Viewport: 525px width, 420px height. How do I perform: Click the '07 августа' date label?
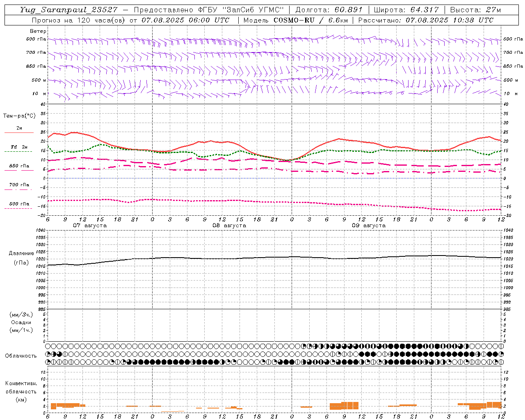click(90, 226)
